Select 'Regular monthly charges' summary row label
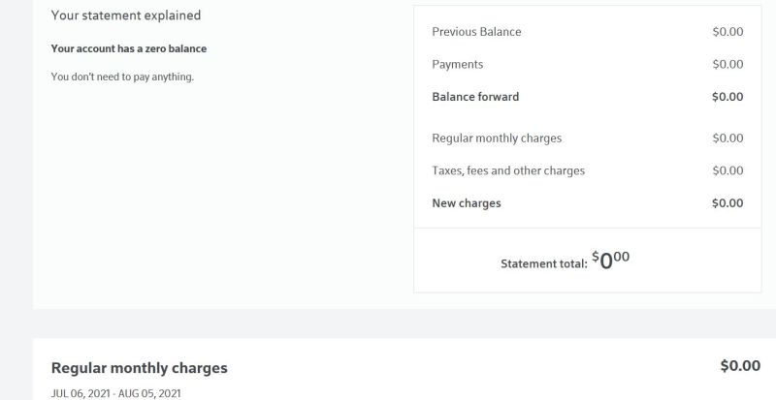 (497, 138)
